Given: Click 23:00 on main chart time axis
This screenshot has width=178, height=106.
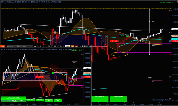Looking at the screenshot, I should pyautogui.click(x=116, y=104).
